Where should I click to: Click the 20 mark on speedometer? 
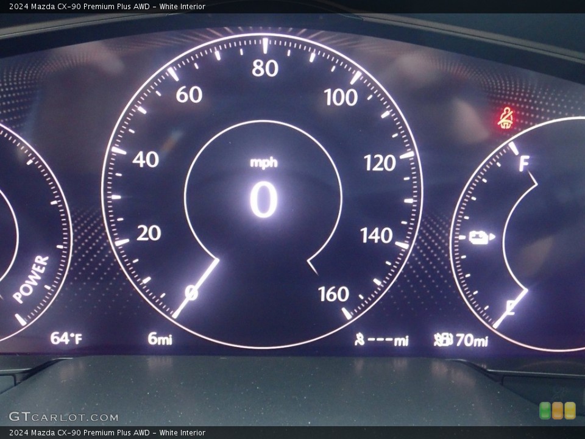tap(149, 233)
